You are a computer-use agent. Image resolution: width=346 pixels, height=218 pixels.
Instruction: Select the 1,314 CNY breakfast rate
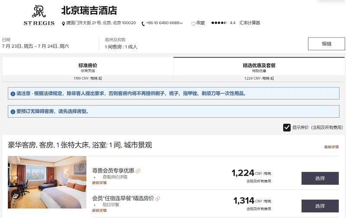click(x=320, y=206)
